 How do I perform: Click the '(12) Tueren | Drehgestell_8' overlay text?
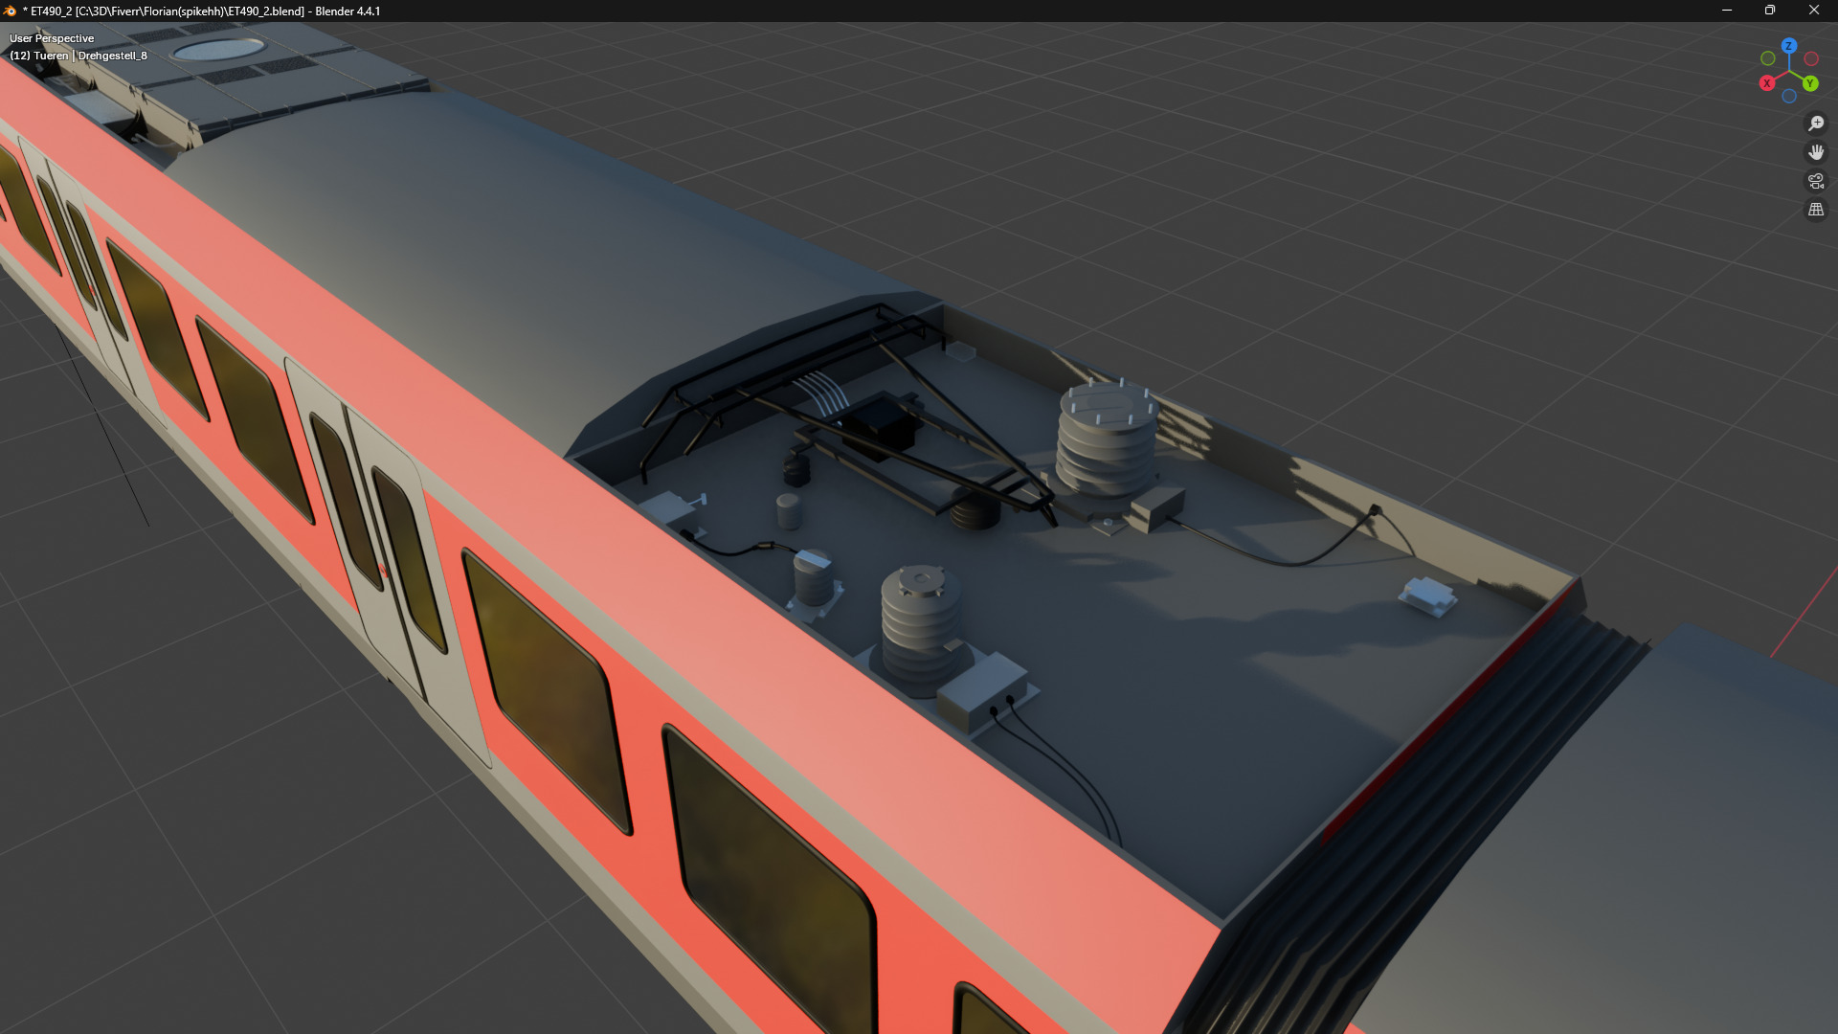click(78, 56)
